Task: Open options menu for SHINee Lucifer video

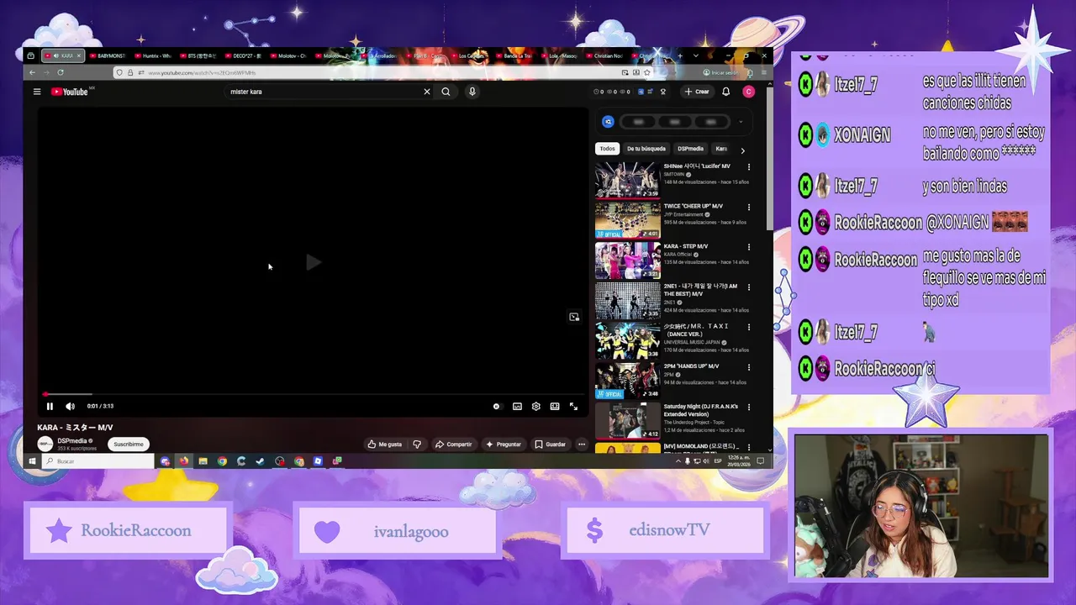Action: point(748,166)
